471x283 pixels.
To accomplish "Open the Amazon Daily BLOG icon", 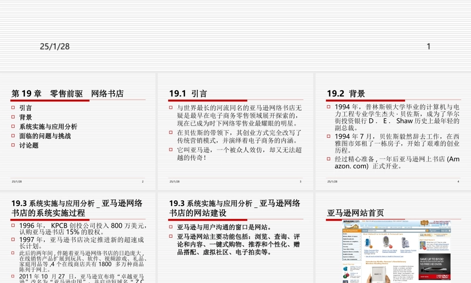I will 425,235.
